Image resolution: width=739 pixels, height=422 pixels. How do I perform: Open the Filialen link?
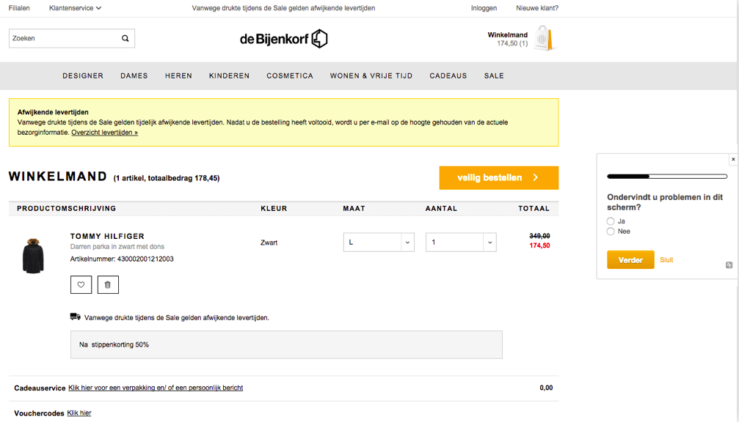pos(19,8)
